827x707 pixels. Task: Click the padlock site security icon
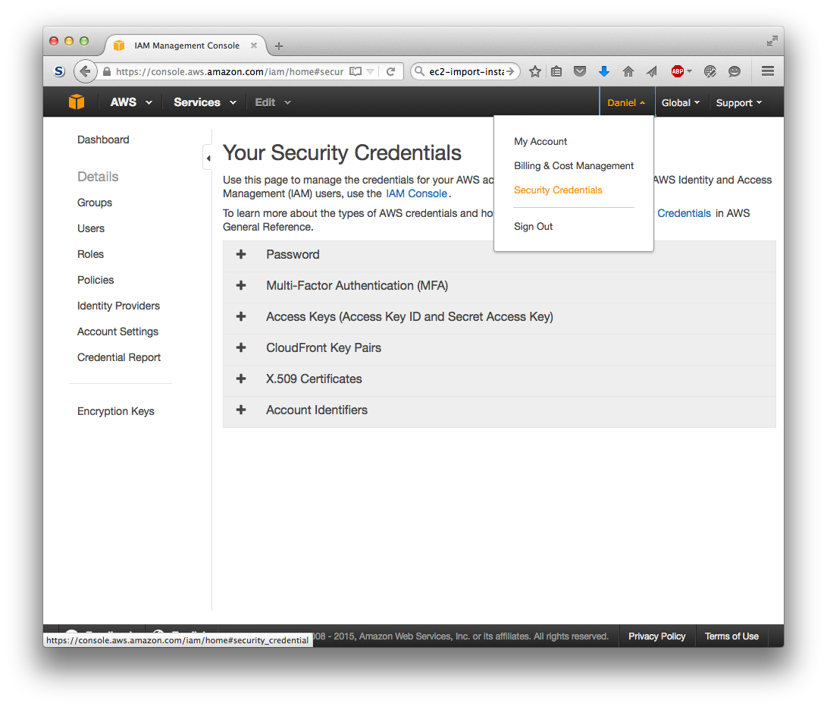[x=107, y=71]
